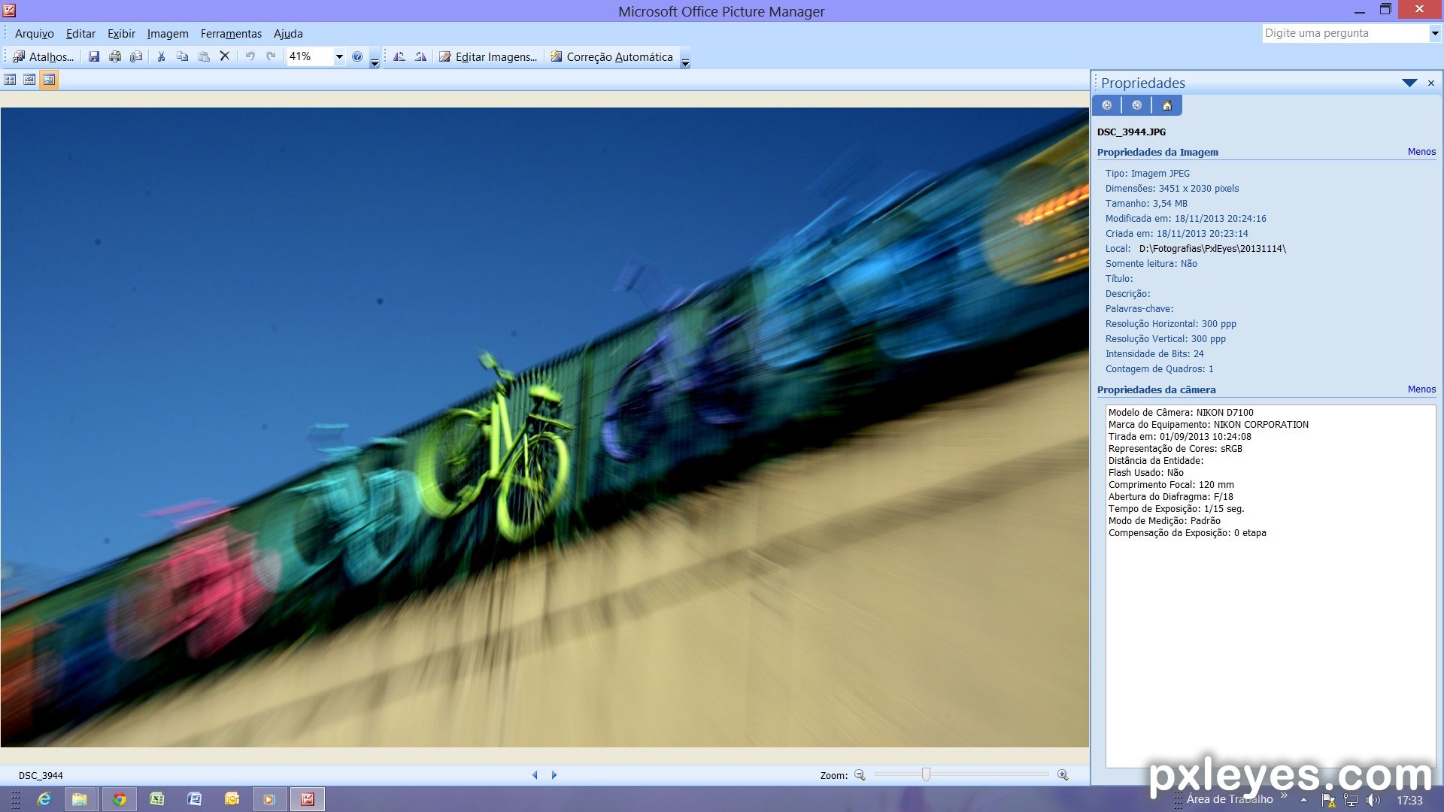Open Google Chrome from the taskbar
1444x812 pixels.
[x=120, y=799]
